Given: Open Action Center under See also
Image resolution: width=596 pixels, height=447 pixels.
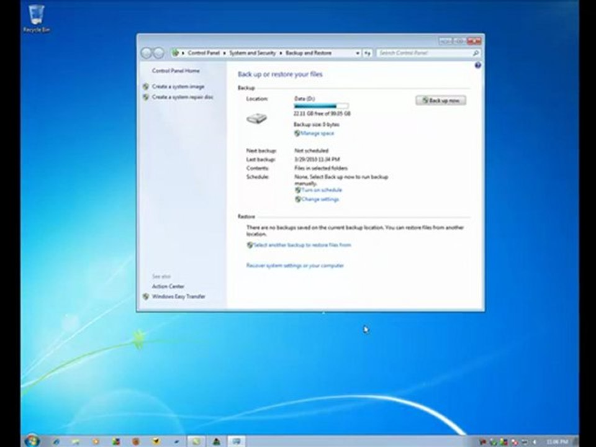Looking at the screenshot, I should point(168,287).
